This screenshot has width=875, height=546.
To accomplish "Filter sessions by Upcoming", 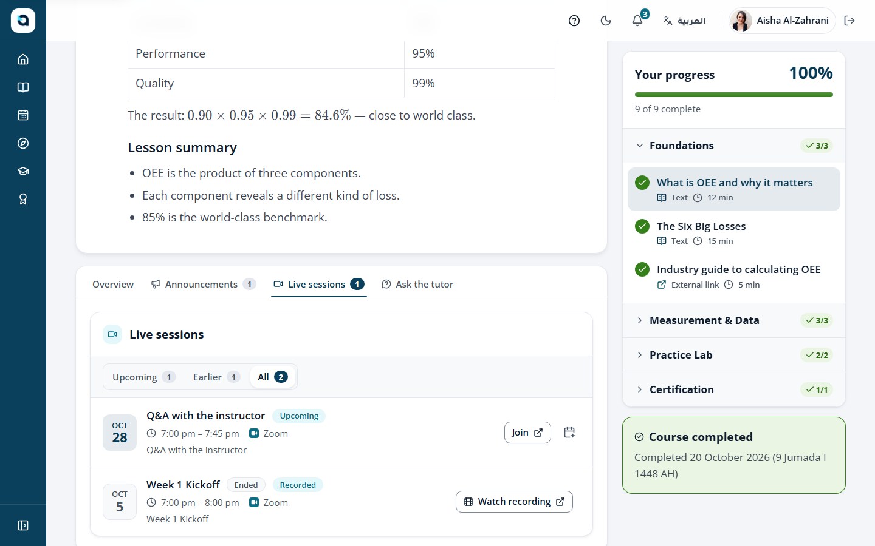I will (144, 377).
